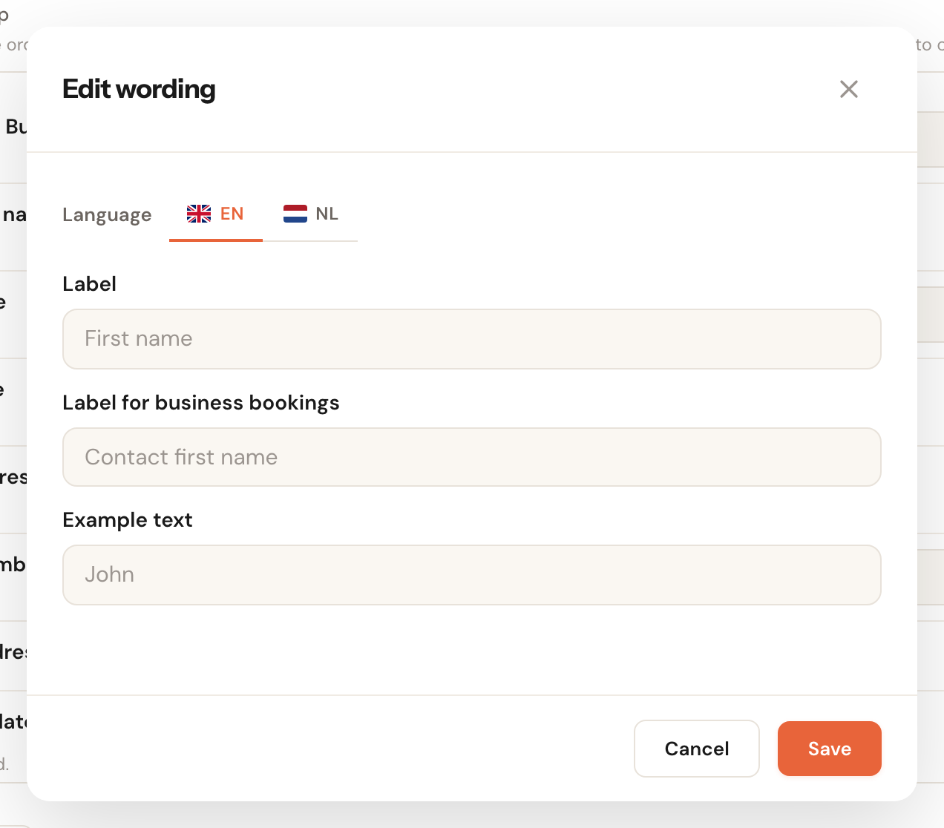
Task: Click the Edit wording title
Action: [x=139, y=89]
